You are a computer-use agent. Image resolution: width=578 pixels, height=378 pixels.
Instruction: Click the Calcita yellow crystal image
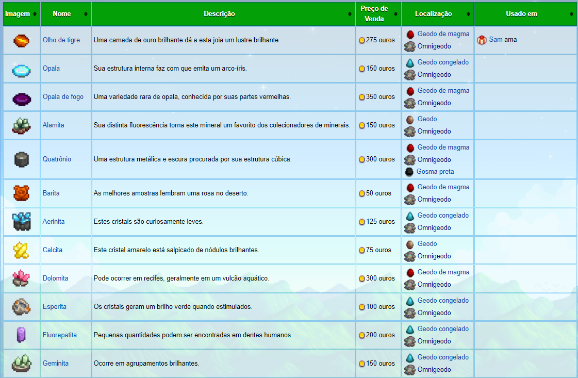click(21, 250)
